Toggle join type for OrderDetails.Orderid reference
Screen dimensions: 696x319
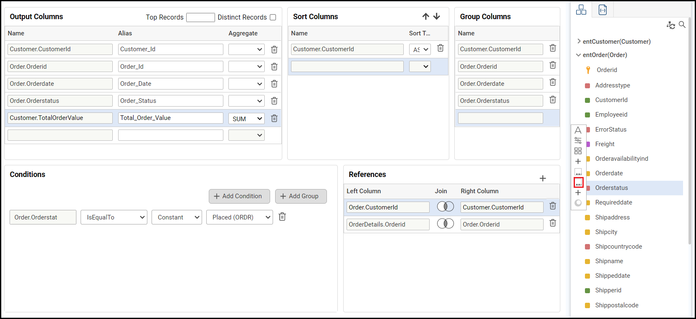point(445,224)
